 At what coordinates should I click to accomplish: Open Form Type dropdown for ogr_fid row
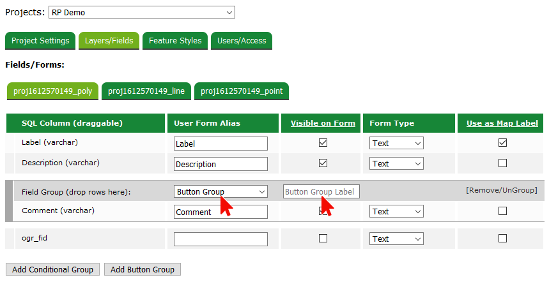pyautogui.click(x=396, y=239)
